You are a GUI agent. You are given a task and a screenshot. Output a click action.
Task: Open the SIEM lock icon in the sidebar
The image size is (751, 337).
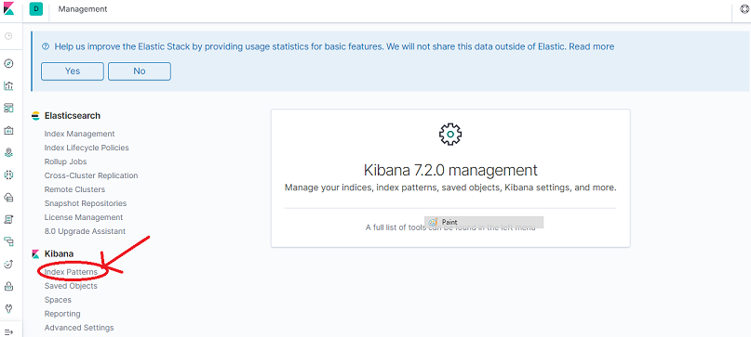(x=8, y=286)
